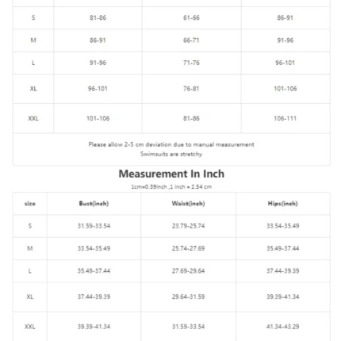341x341 pixels.
Task: Select the M waist value 25.74-27.69
Action: (188, 248)
